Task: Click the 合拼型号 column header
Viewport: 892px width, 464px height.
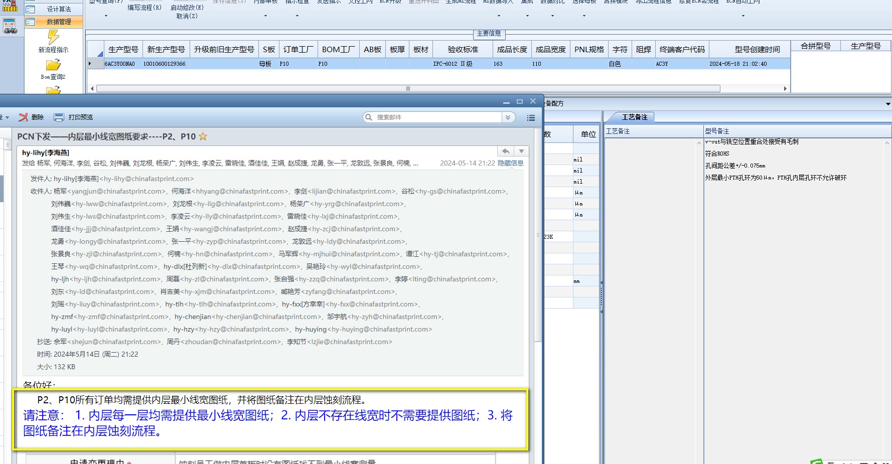Action: (816, 46)
